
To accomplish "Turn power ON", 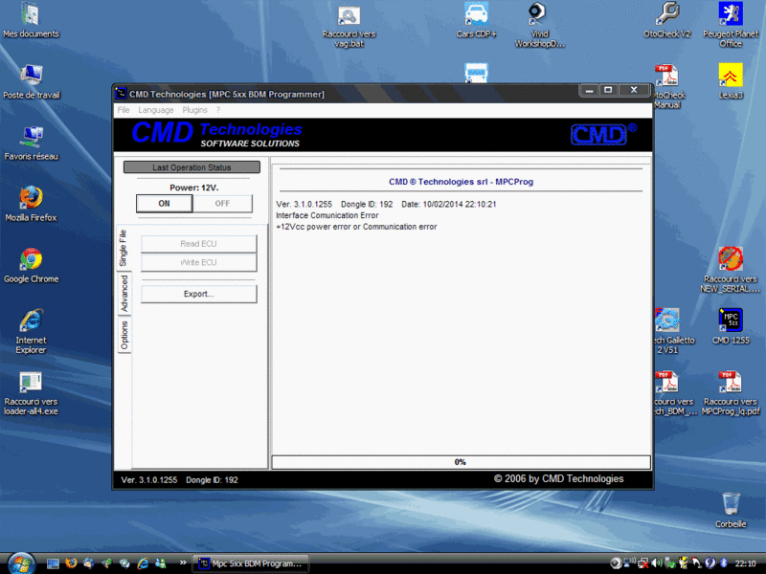I will 164,204.
